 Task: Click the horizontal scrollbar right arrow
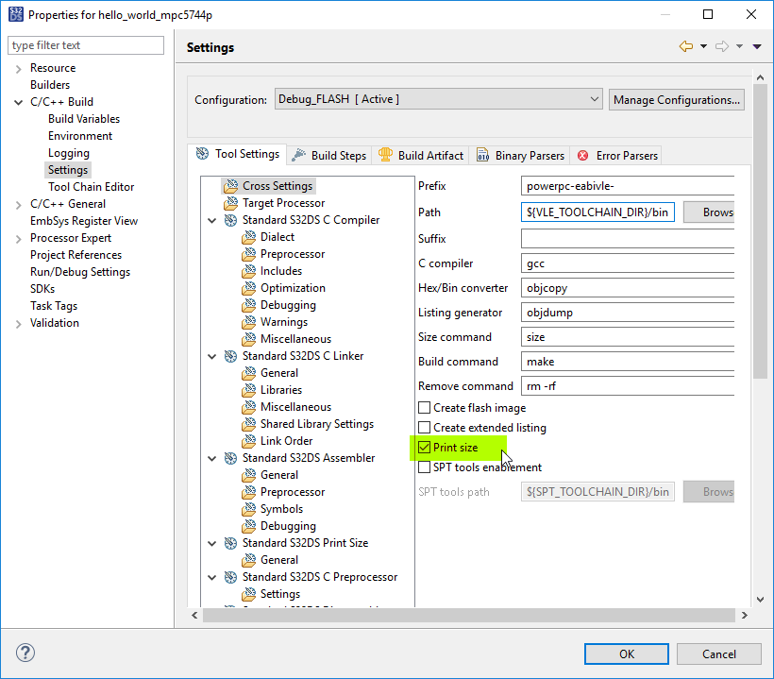click(745, 616)
